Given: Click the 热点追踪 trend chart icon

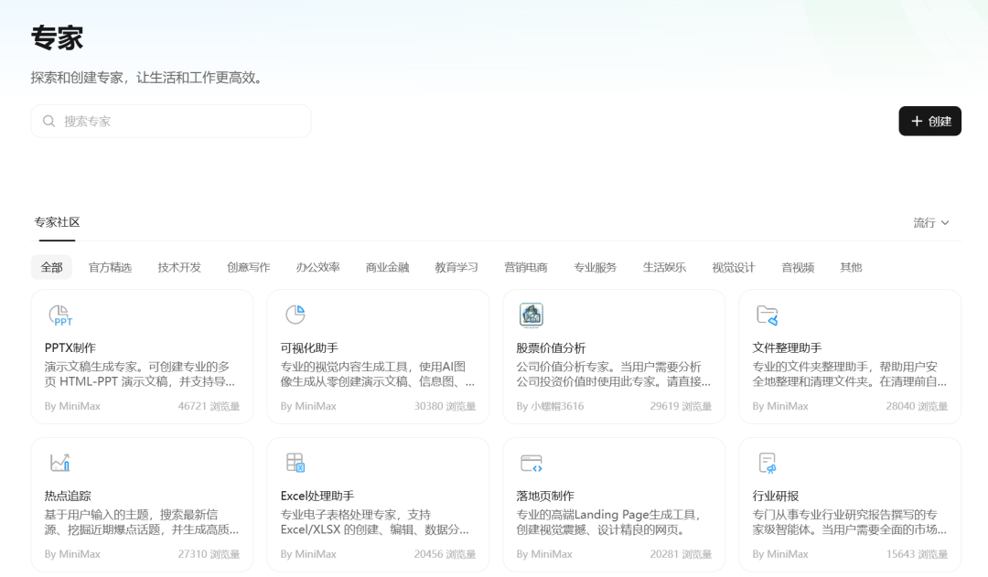Looking at the screenshot, I should coord(60,462).
